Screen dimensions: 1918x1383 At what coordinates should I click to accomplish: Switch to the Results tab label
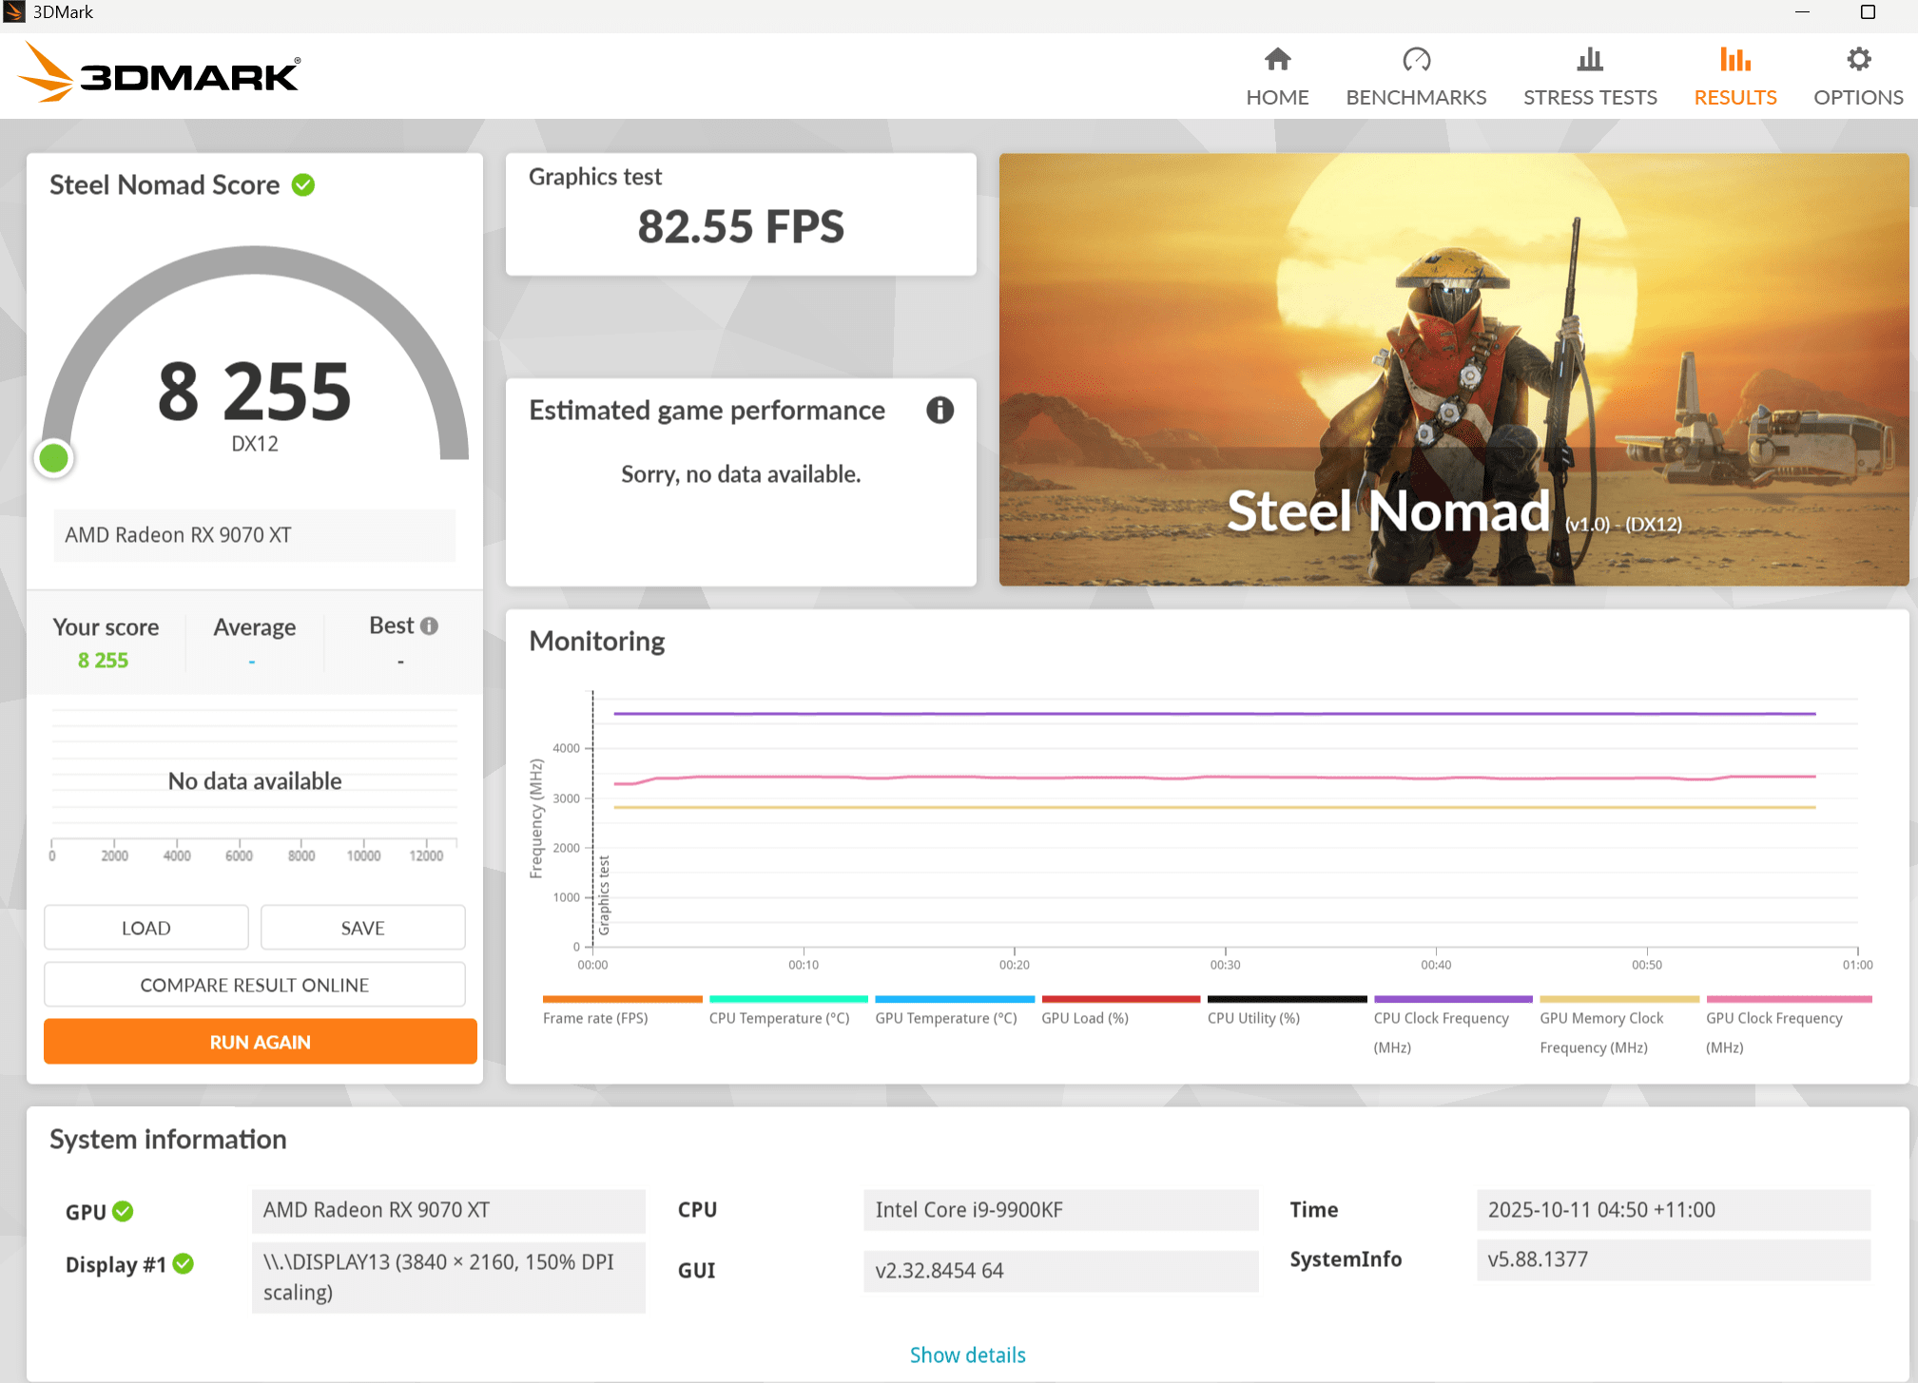[1734, 97]
